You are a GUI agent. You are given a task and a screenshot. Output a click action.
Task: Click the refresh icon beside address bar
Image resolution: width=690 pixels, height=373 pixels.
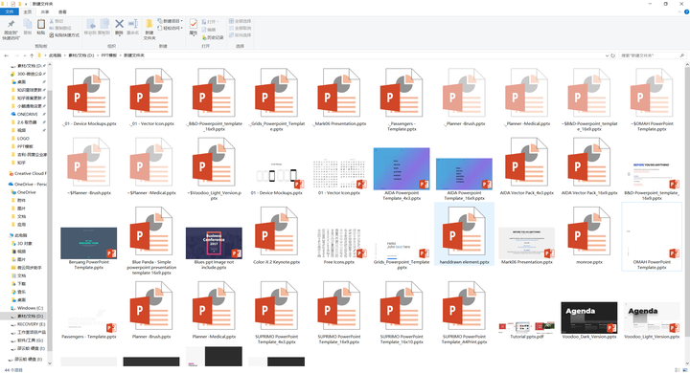pyautogui.click(x=612, y=55)
